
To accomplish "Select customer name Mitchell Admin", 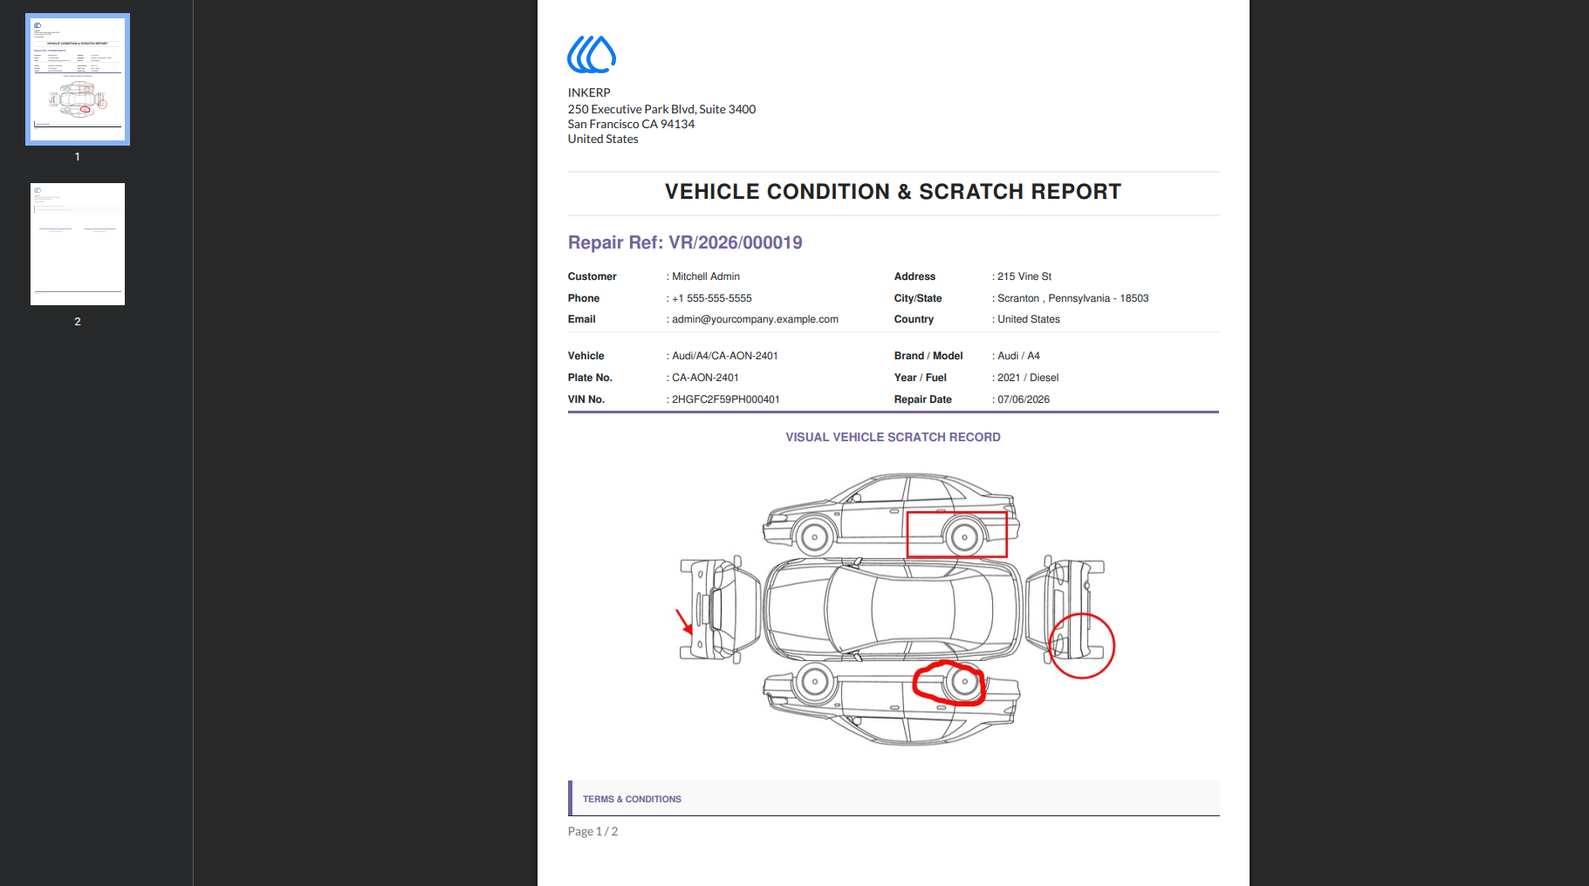I will (x=706, y=276).
